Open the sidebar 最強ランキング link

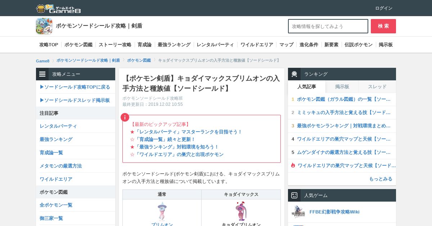pos(56,140)
